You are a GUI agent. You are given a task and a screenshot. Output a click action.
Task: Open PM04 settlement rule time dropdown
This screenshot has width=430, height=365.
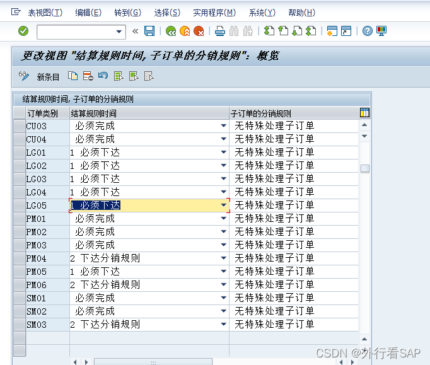point(224,258)
